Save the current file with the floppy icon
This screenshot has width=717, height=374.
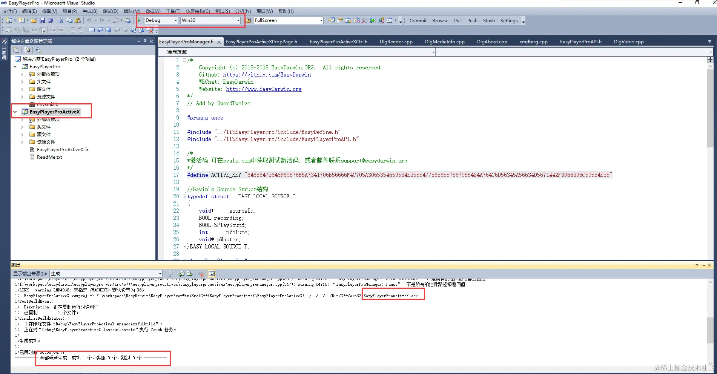click(42, 20)
